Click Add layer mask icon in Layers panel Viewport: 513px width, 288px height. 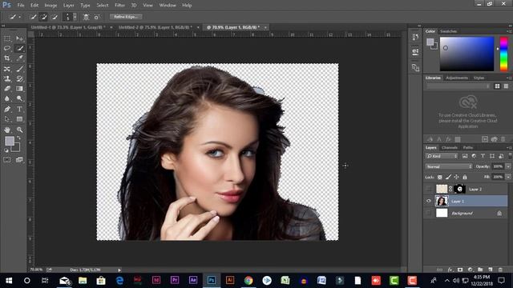[460, 270]
